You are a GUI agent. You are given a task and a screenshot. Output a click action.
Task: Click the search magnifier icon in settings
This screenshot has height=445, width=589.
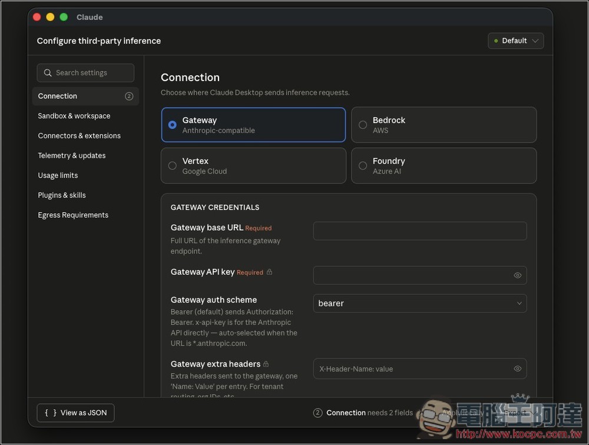point(48,73)
